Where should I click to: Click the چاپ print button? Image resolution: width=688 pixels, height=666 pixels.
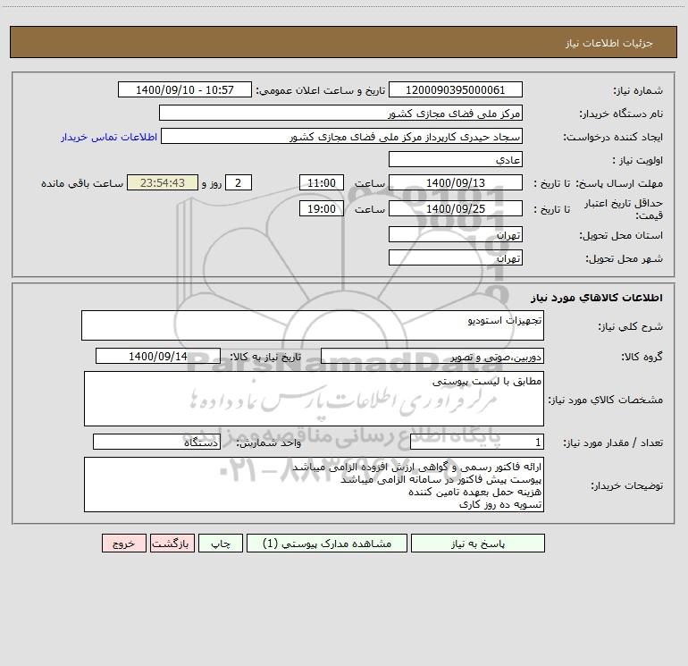[x=221, y=543]
